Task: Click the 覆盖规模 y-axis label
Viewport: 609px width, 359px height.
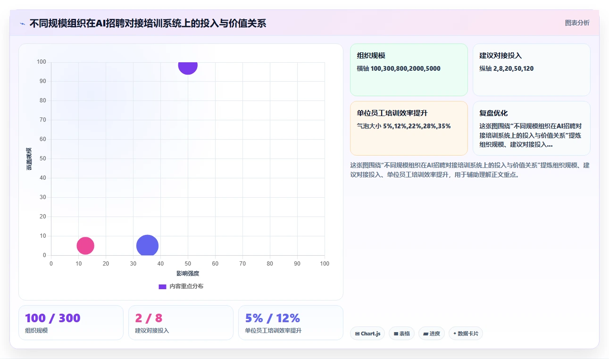Action: (x=29, y=159)
